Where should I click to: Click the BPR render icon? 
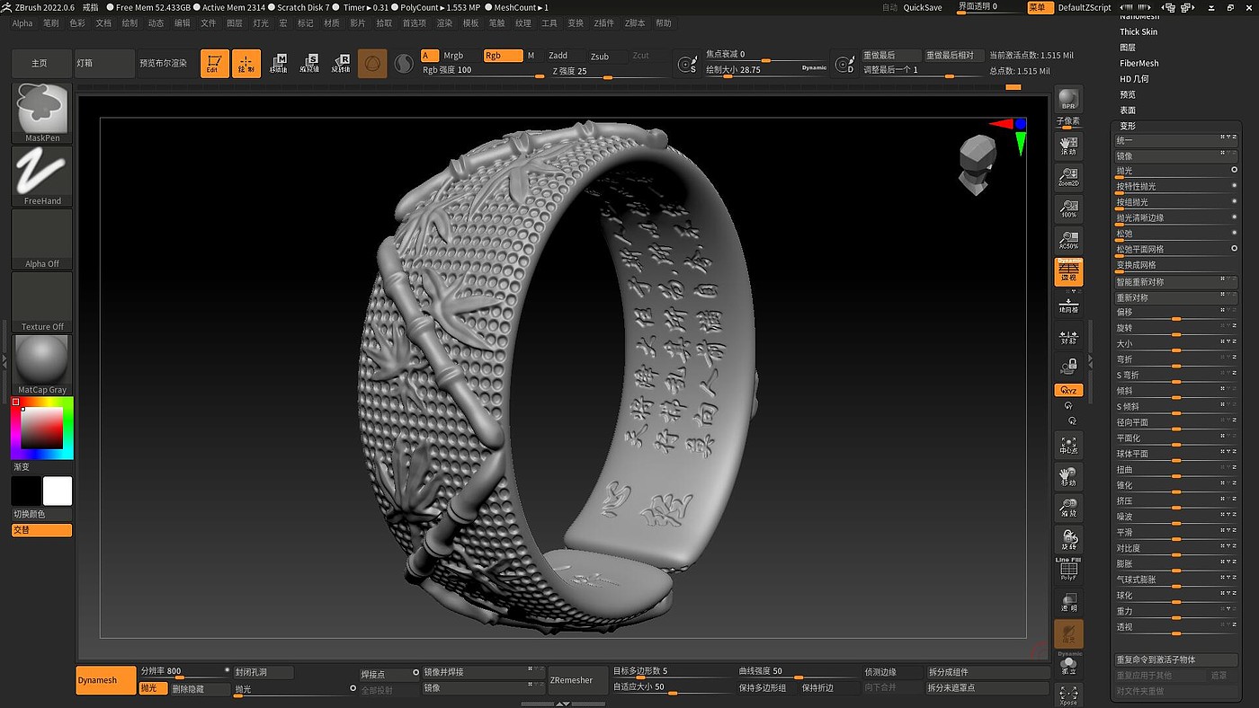pos(1068,100)
